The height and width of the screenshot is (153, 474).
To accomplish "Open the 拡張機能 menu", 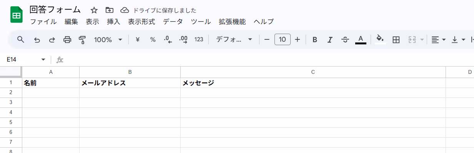I will (232, 22).
